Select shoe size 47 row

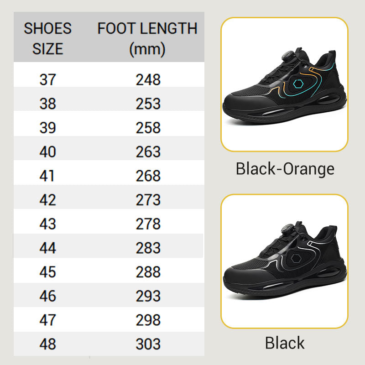click(x=109, y=319)
